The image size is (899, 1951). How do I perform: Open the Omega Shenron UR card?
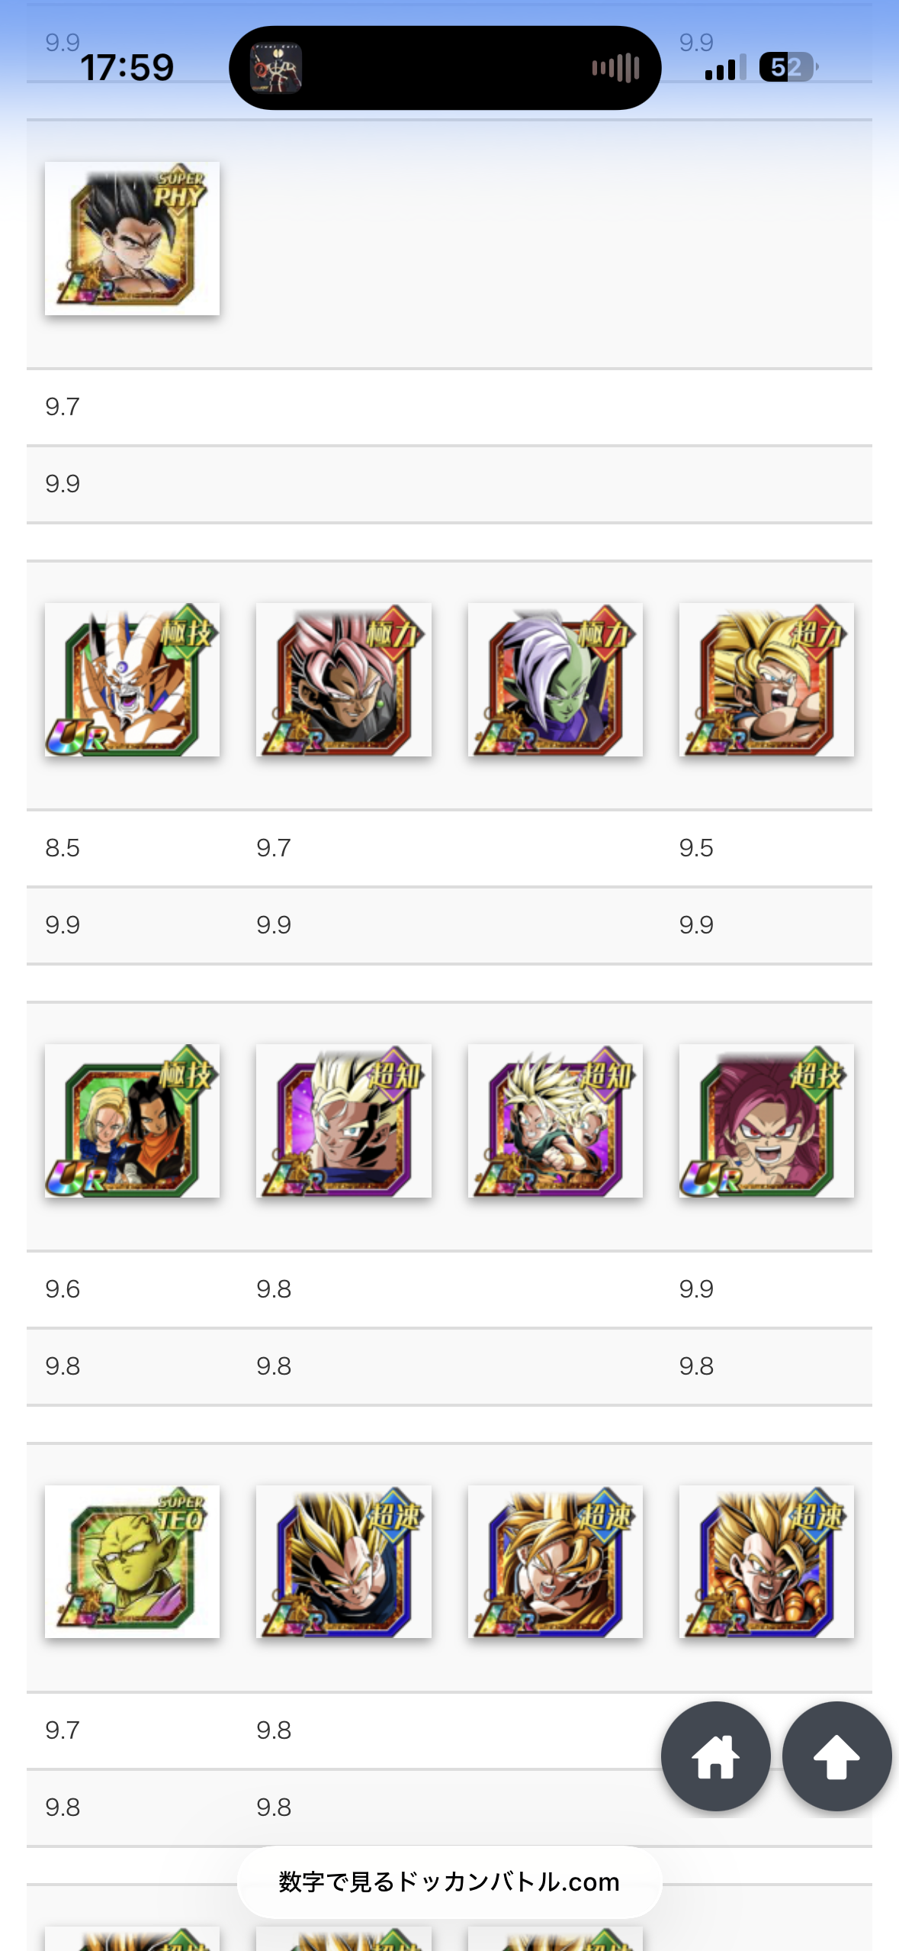(132, 679)
